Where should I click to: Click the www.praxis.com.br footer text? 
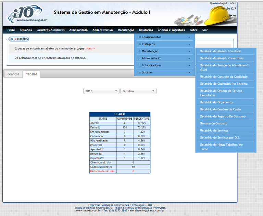pyautogui.click(x=88, y=211)
